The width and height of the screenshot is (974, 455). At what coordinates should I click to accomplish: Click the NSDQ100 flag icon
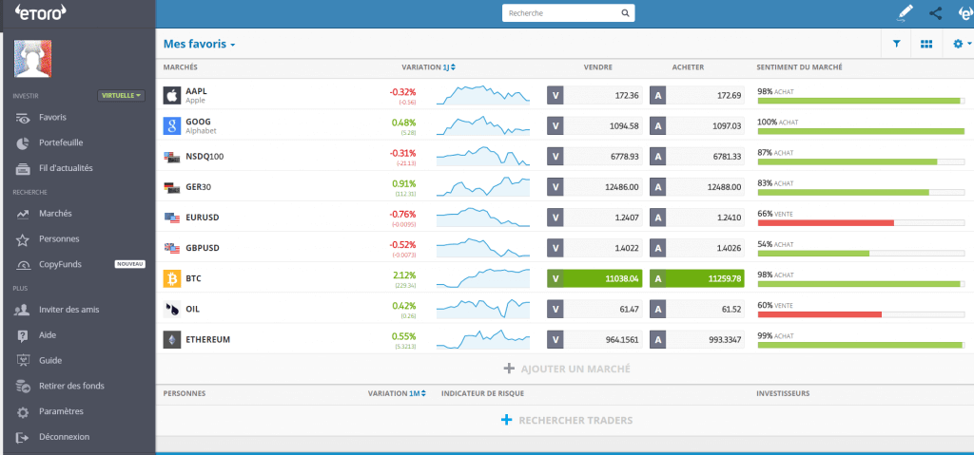(x=171, y=157)
